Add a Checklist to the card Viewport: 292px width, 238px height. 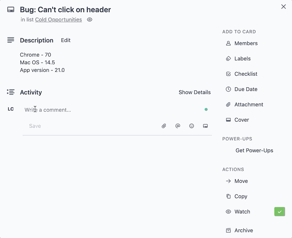coord(246,74)
